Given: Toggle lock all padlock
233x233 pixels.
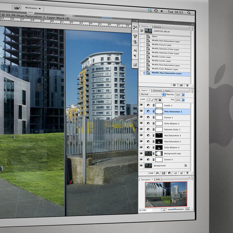Looking at the screenshot, I should click(160, 100).
